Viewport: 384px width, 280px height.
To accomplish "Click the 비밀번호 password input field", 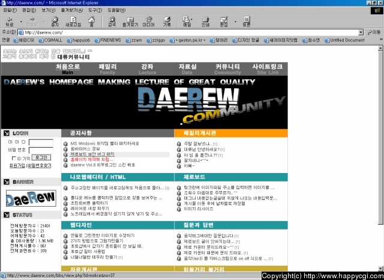I will pyautogui.click(x=41, y=150).
